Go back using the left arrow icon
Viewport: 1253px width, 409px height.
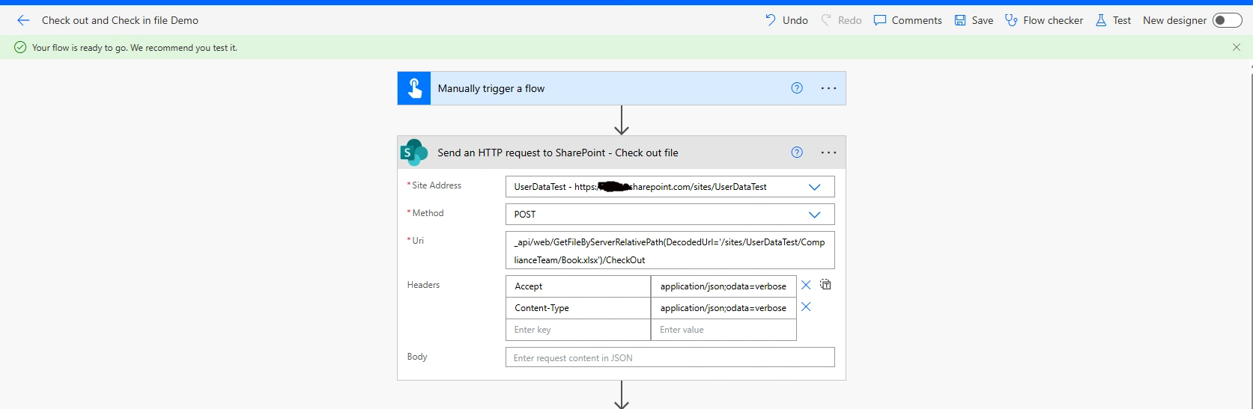click(23, 20)
